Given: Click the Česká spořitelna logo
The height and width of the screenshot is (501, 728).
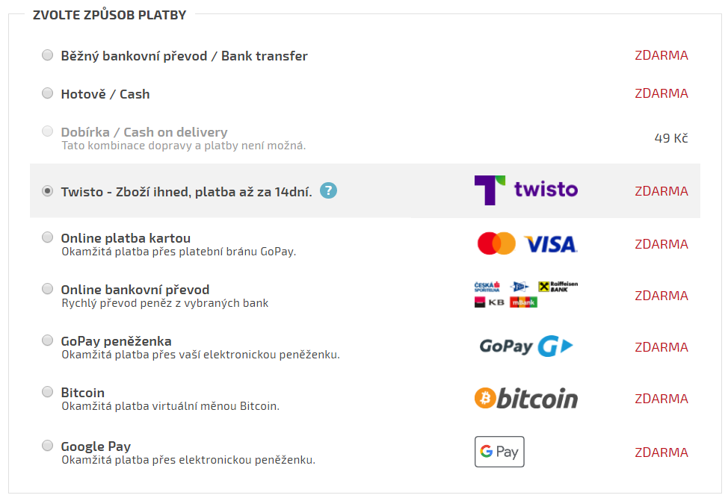Looking at the screenshot, I should [x=487, y=287].
